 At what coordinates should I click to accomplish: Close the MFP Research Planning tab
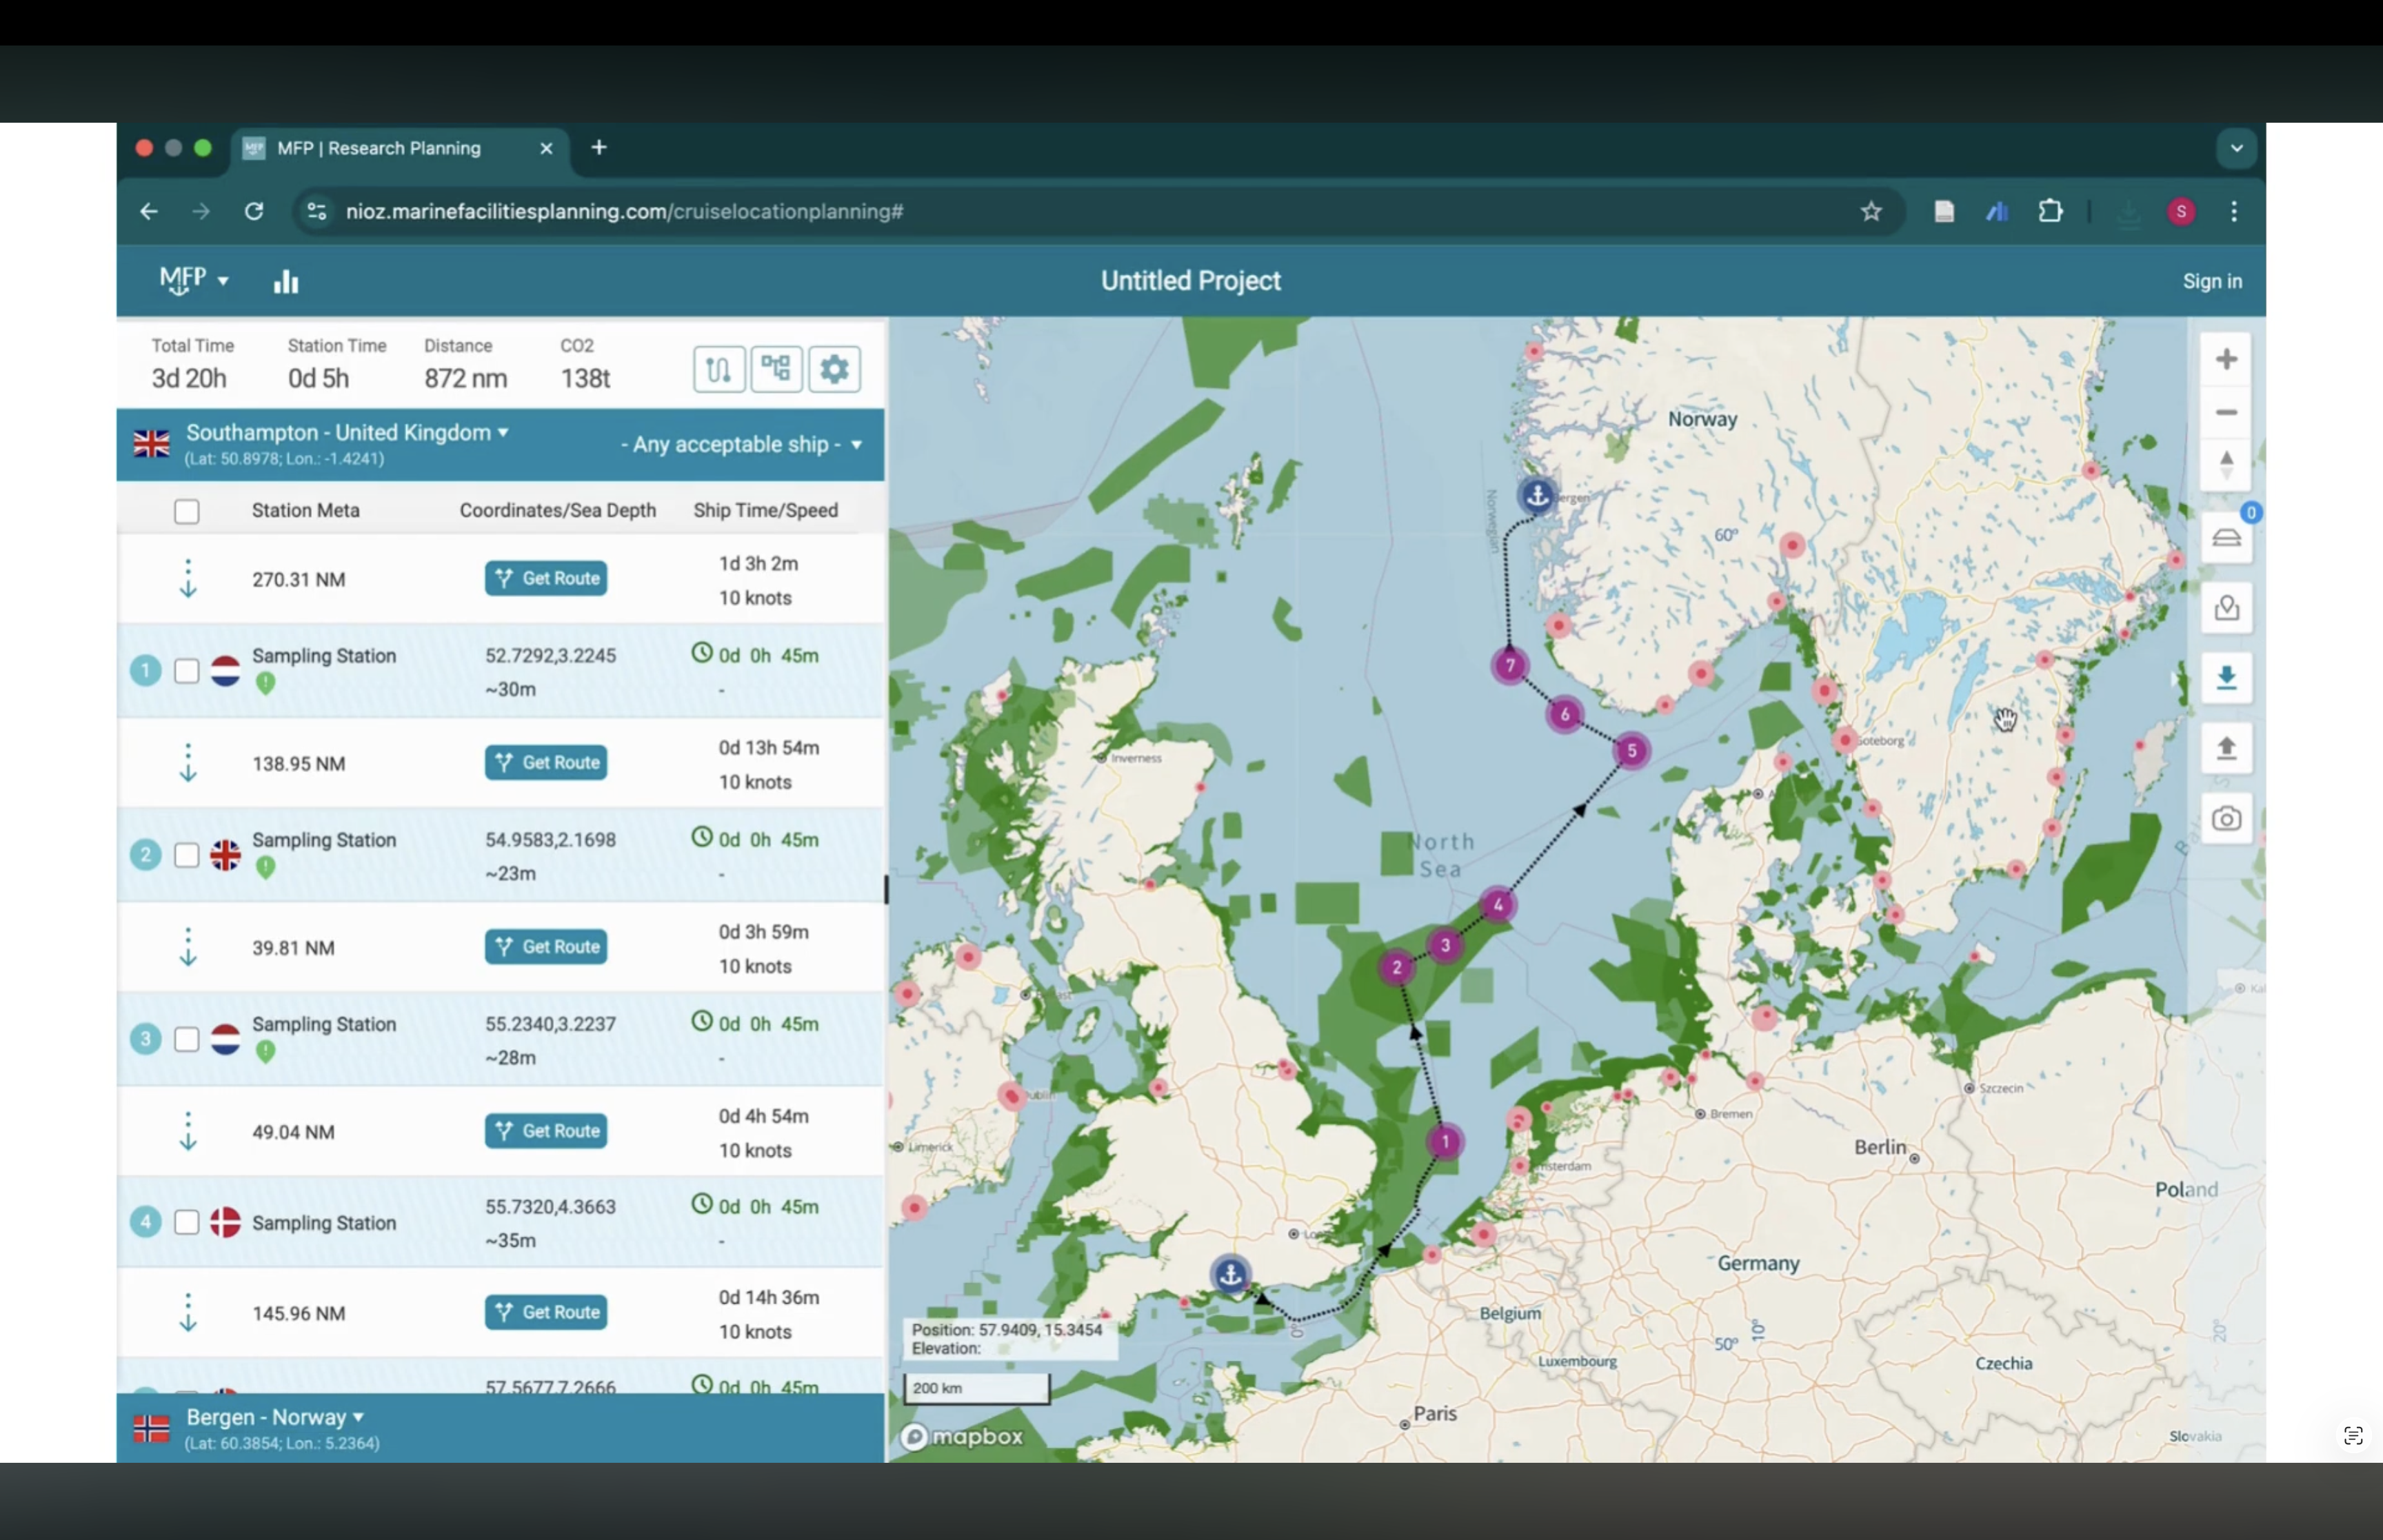546,148
